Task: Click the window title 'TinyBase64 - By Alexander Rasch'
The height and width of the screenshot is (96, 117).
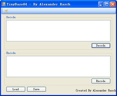Action: (x=38, y=4)
